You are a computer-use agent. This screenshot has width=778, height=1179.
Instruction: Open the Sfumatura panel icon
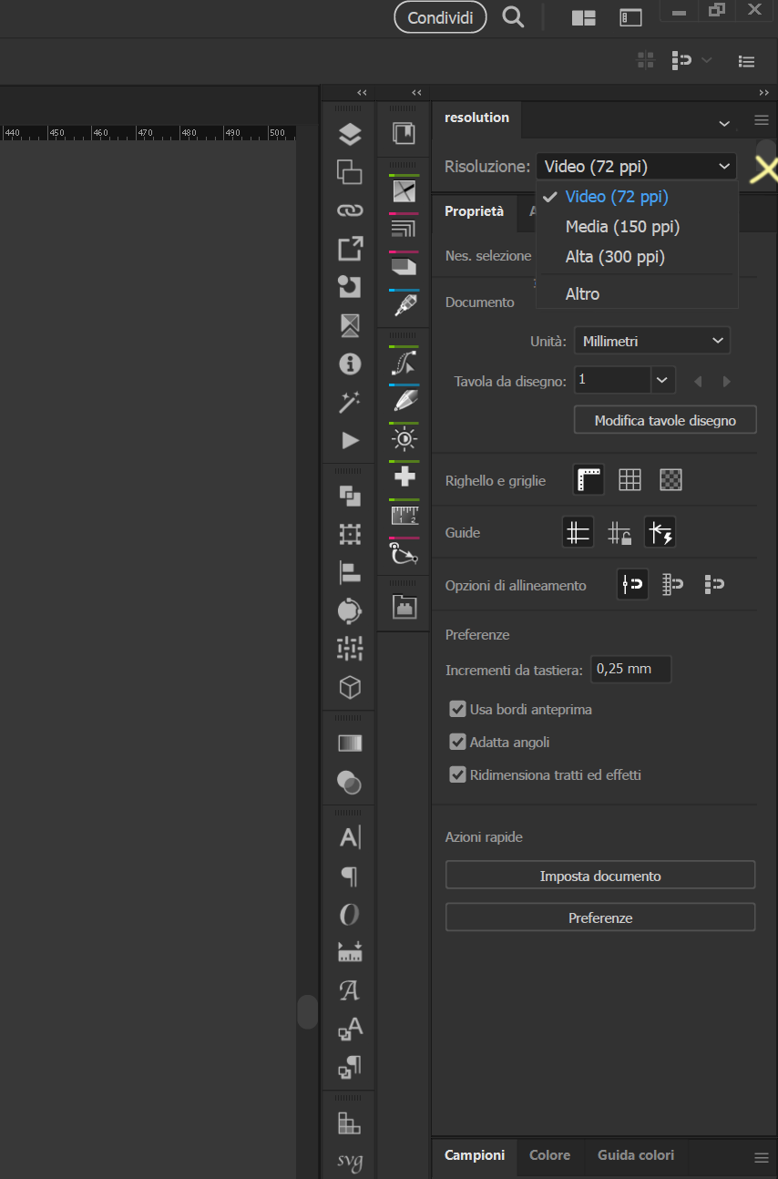(349, 743)
